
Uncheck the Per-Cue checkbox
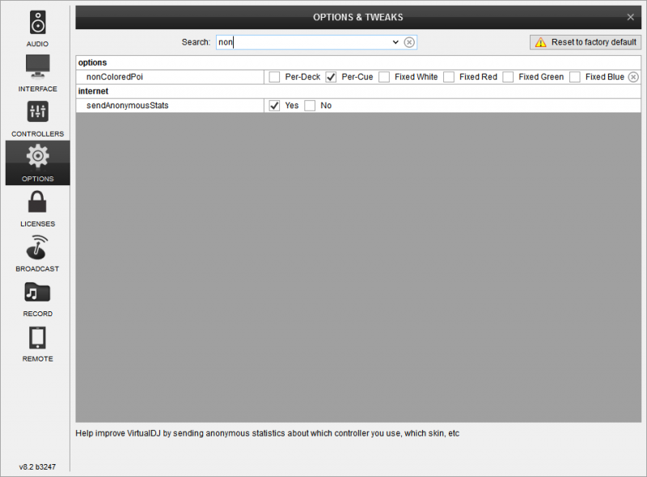(331, 77)
